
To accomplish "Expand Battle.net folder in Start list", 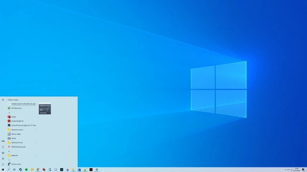I will 22,156.
